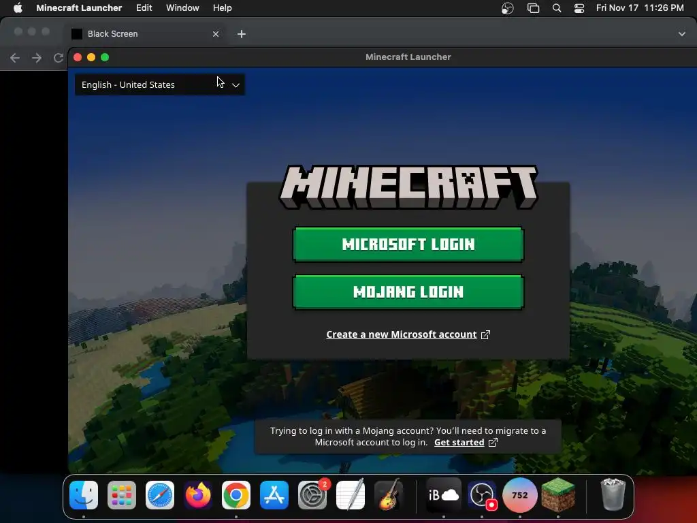The height and width of the screenshot is (523, 697).
Task: Launch Firefox from the dock
Action: [198, 495]
